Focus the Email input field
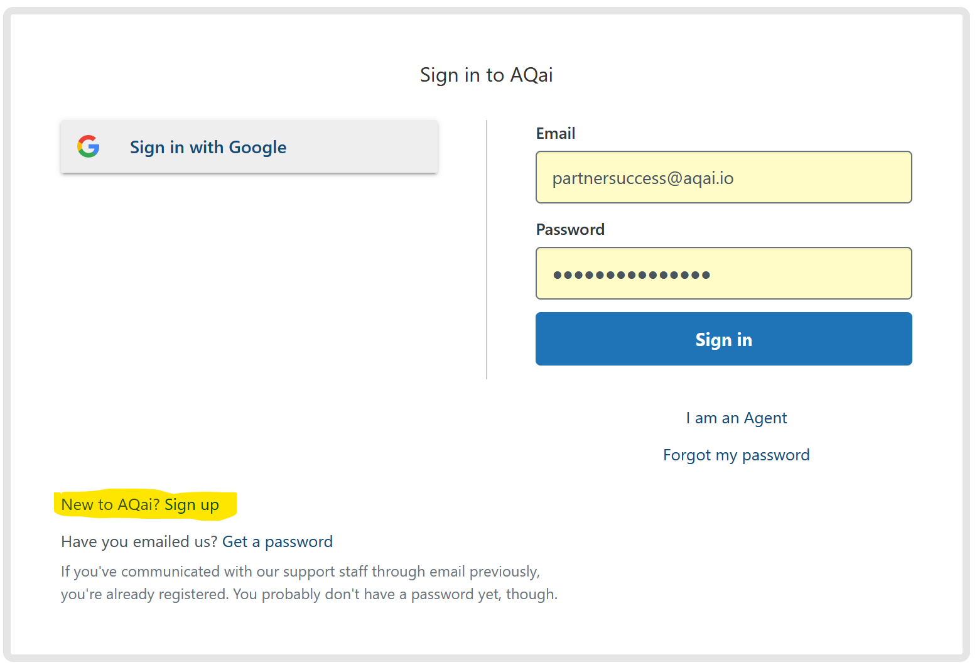Screen dimensions: 977x672 (x=723, y=177)
